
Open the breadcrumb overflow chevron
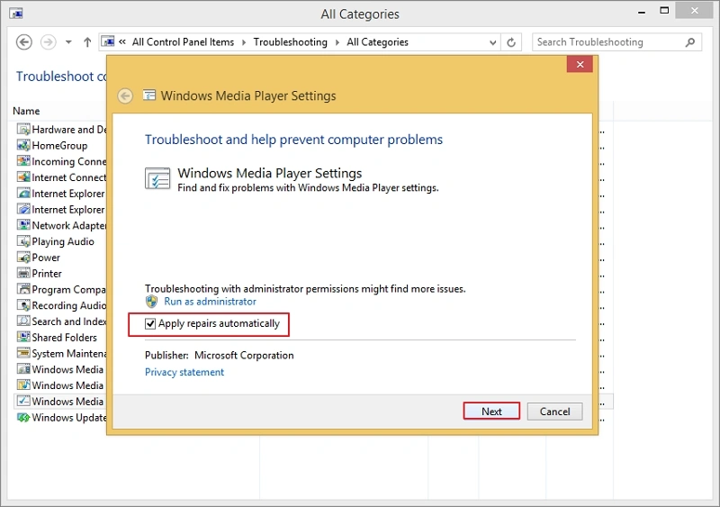(x=122, y=41)
